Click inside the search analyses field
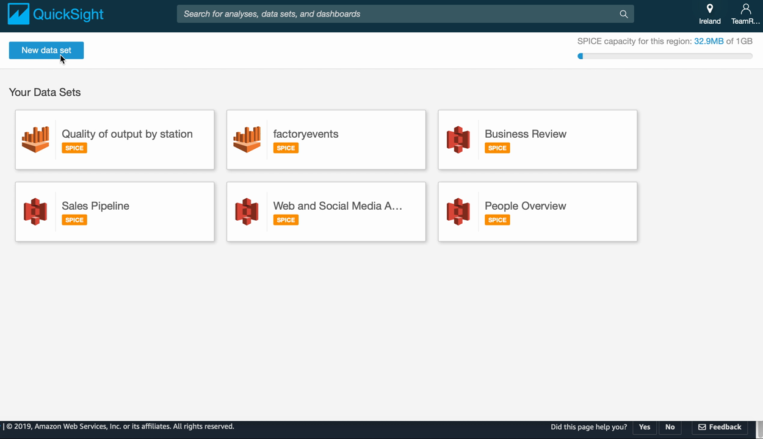The height and width of the screenshot is (439, 763). (397, 14)
